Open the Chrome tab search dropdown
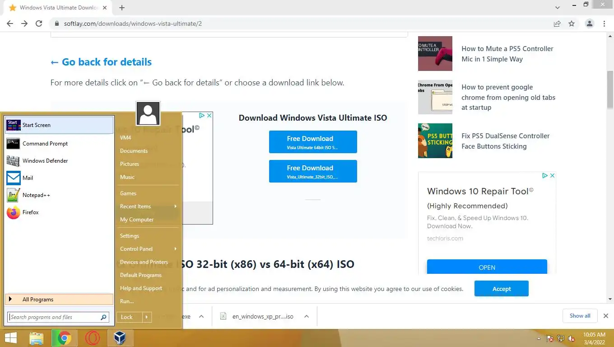 [558, 8]
